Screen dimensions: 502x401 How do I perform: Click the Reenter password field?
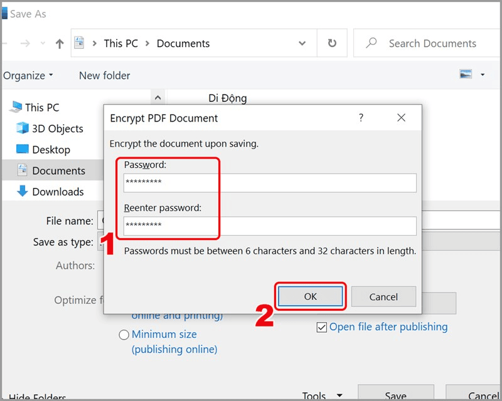(x=270, y=226)
